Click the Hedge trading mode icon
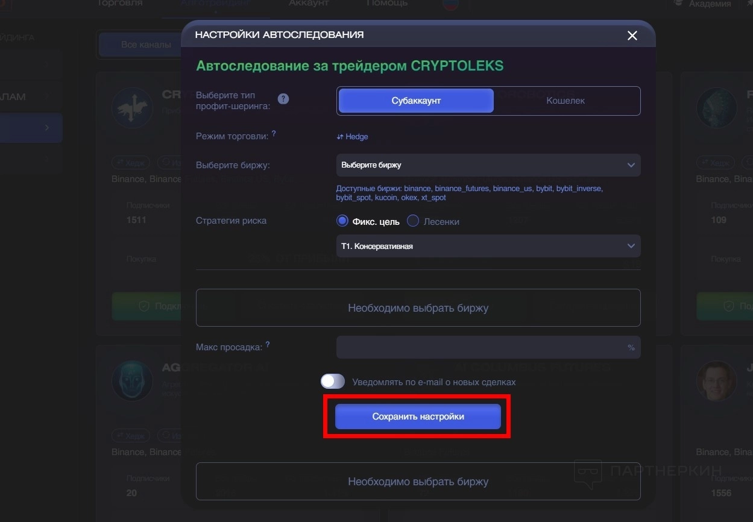Screen dimensions: 753x522 coord(340,137)
